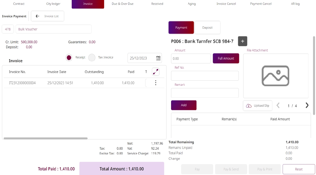
Task: Open the Aging tab
Action: click(x=192, y=4)
